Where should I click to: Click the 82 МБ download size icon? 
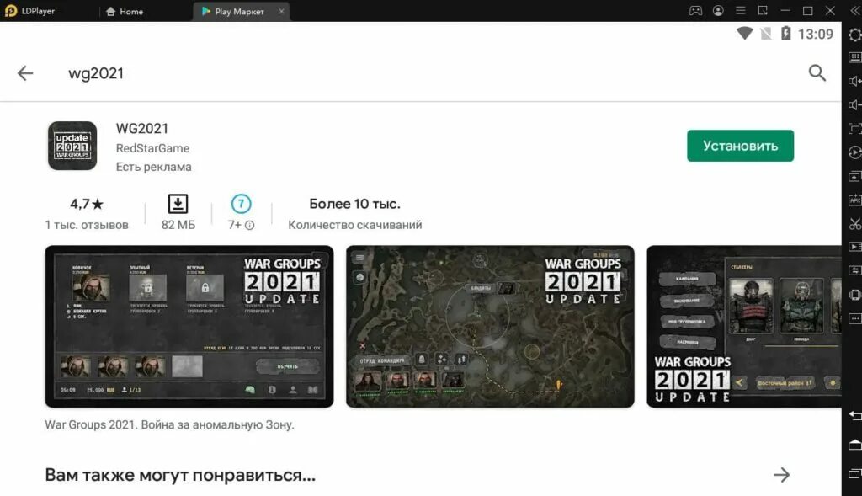pos(178,204)
